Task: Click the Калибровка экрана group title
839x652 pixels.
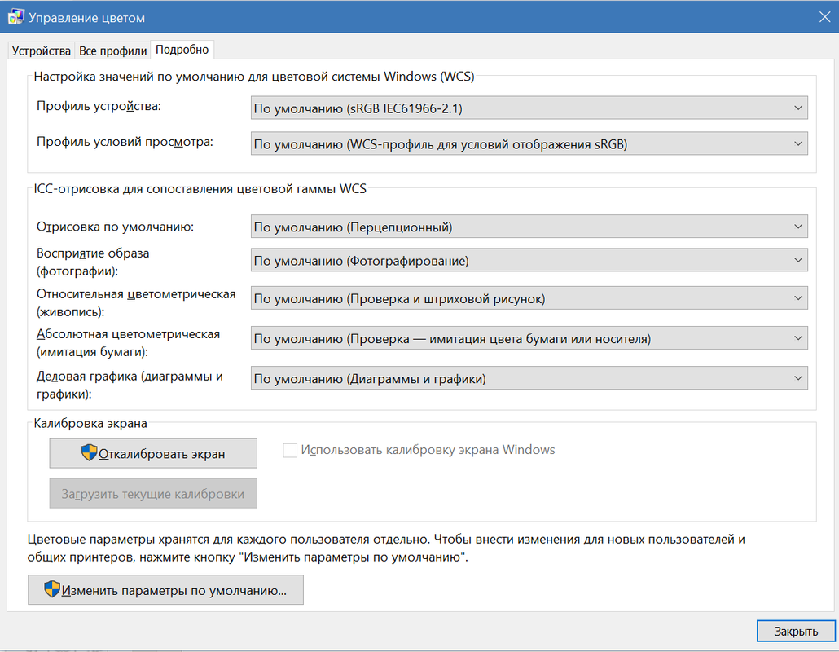Action: (90, 424)
